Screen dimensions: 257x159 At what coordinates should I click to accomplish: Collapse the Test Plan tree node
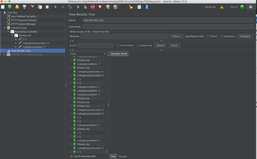[1, 13]
